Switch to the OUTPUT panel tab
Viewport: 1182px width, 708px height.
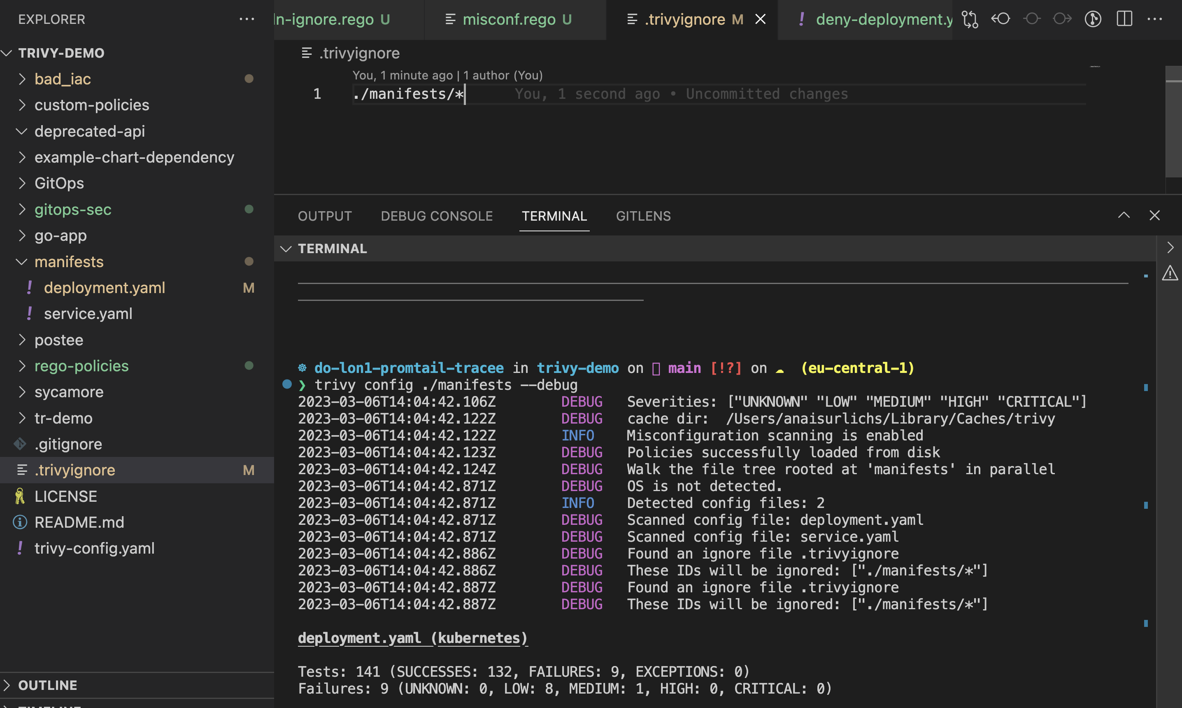(x=325, y=216)
